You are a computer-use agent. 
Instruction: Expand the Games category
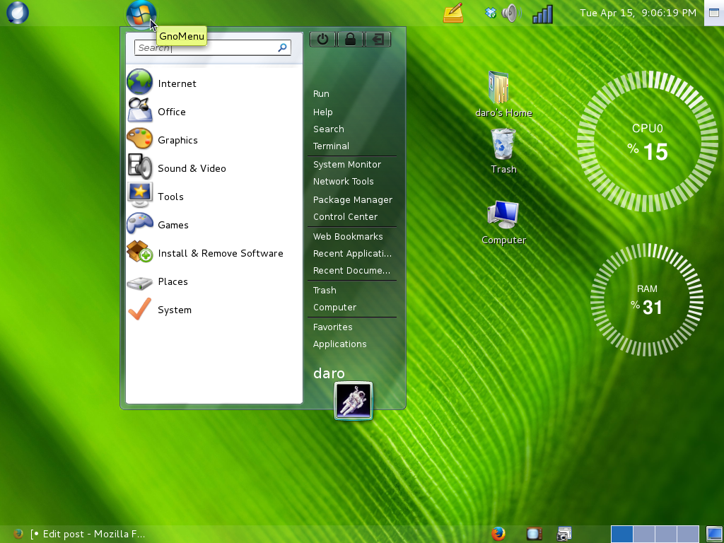tap(173, 225)
